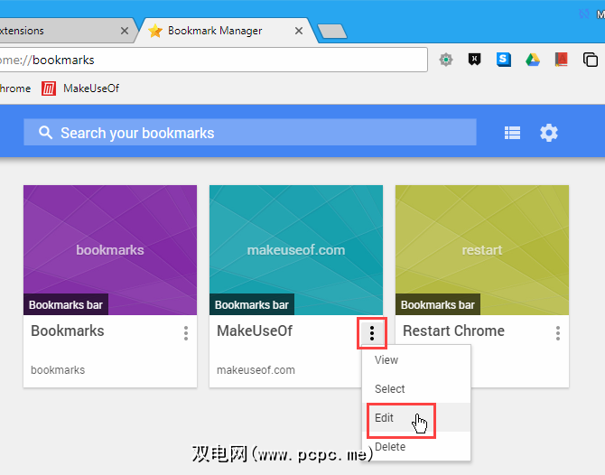Choose View from the context menu
The width and height of the screenshot is (605, 475).
coord(416,360)
